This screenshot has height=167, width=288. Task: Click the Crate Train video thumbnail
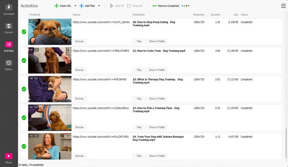click(50, 60)
